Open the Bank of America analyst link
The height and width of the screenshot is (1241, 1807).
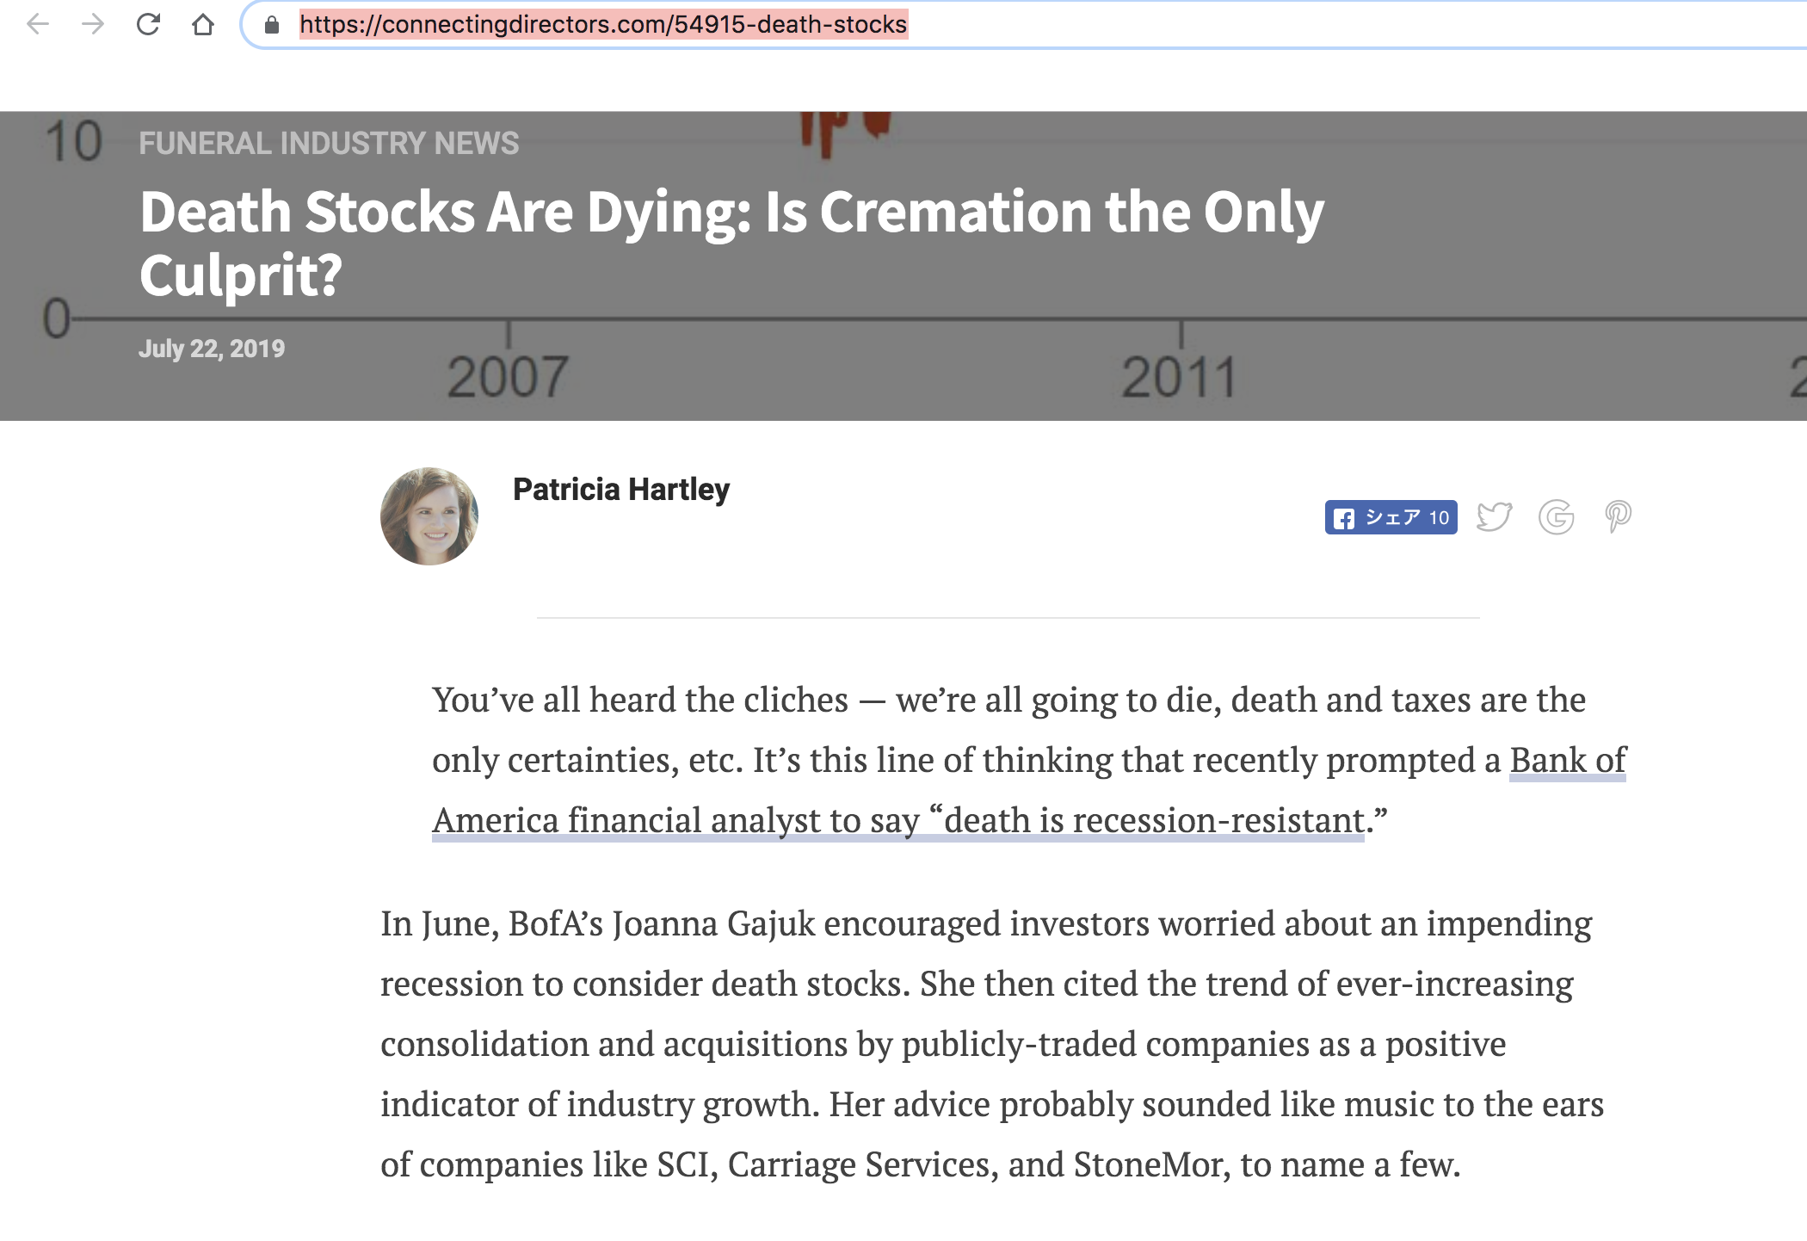tap(898, 820)
